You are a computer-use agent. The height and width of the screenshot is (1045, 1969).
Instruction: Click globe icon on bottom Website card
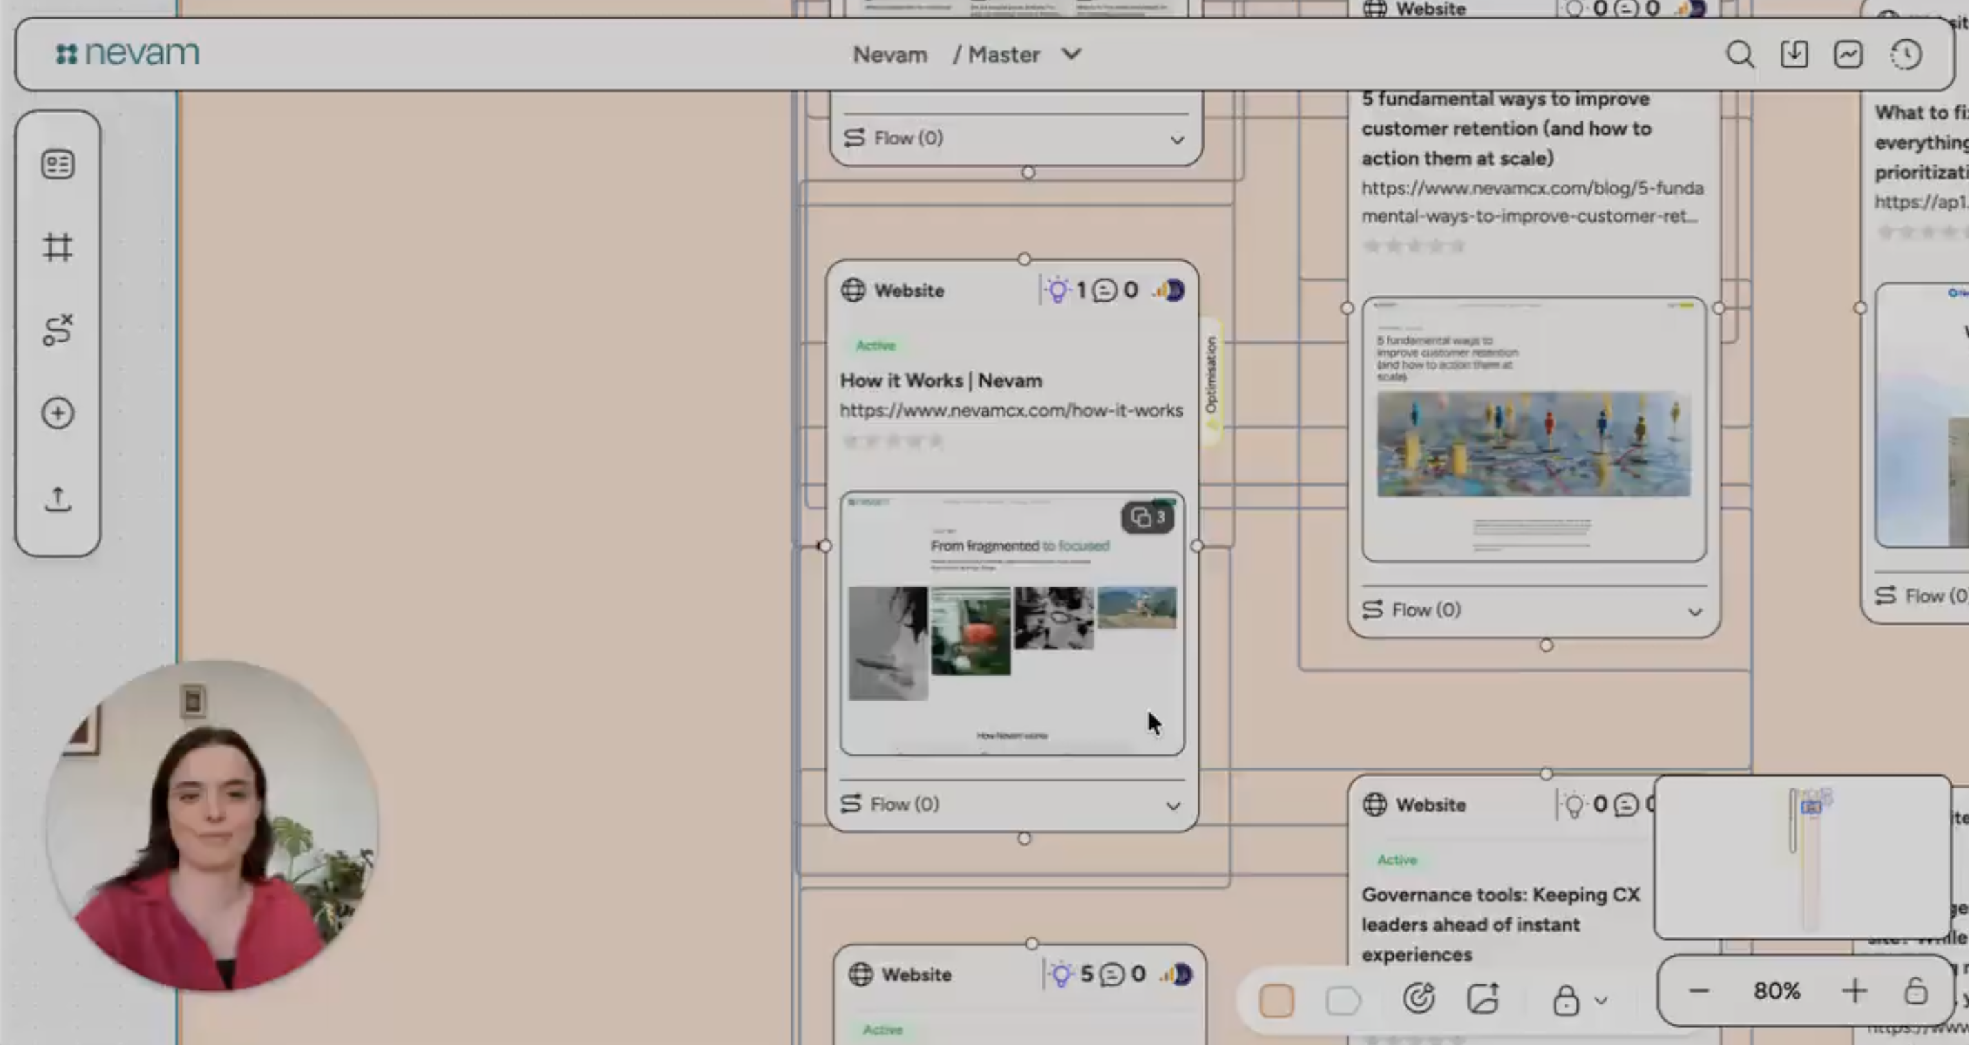pos(861,975)
